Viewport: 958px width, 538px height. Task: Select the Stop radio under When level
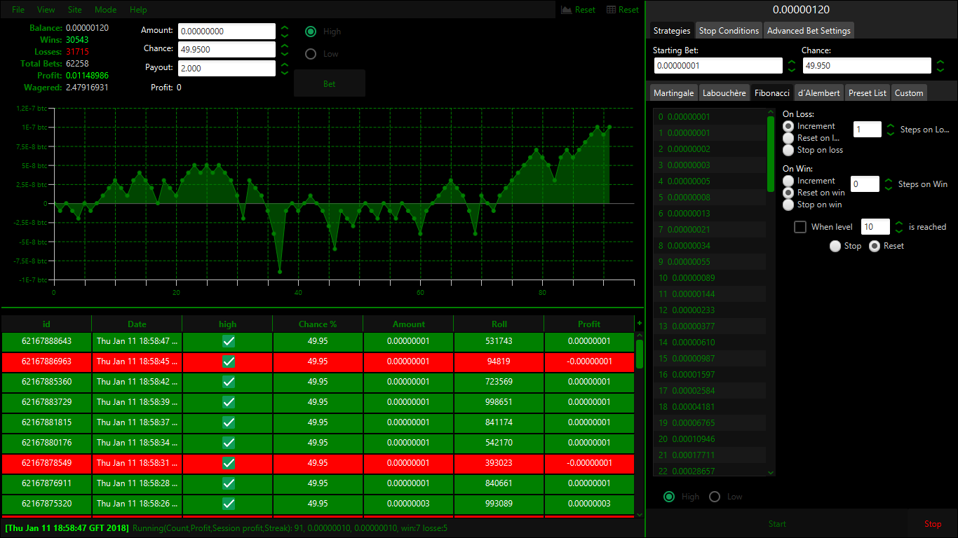[835, 246]
